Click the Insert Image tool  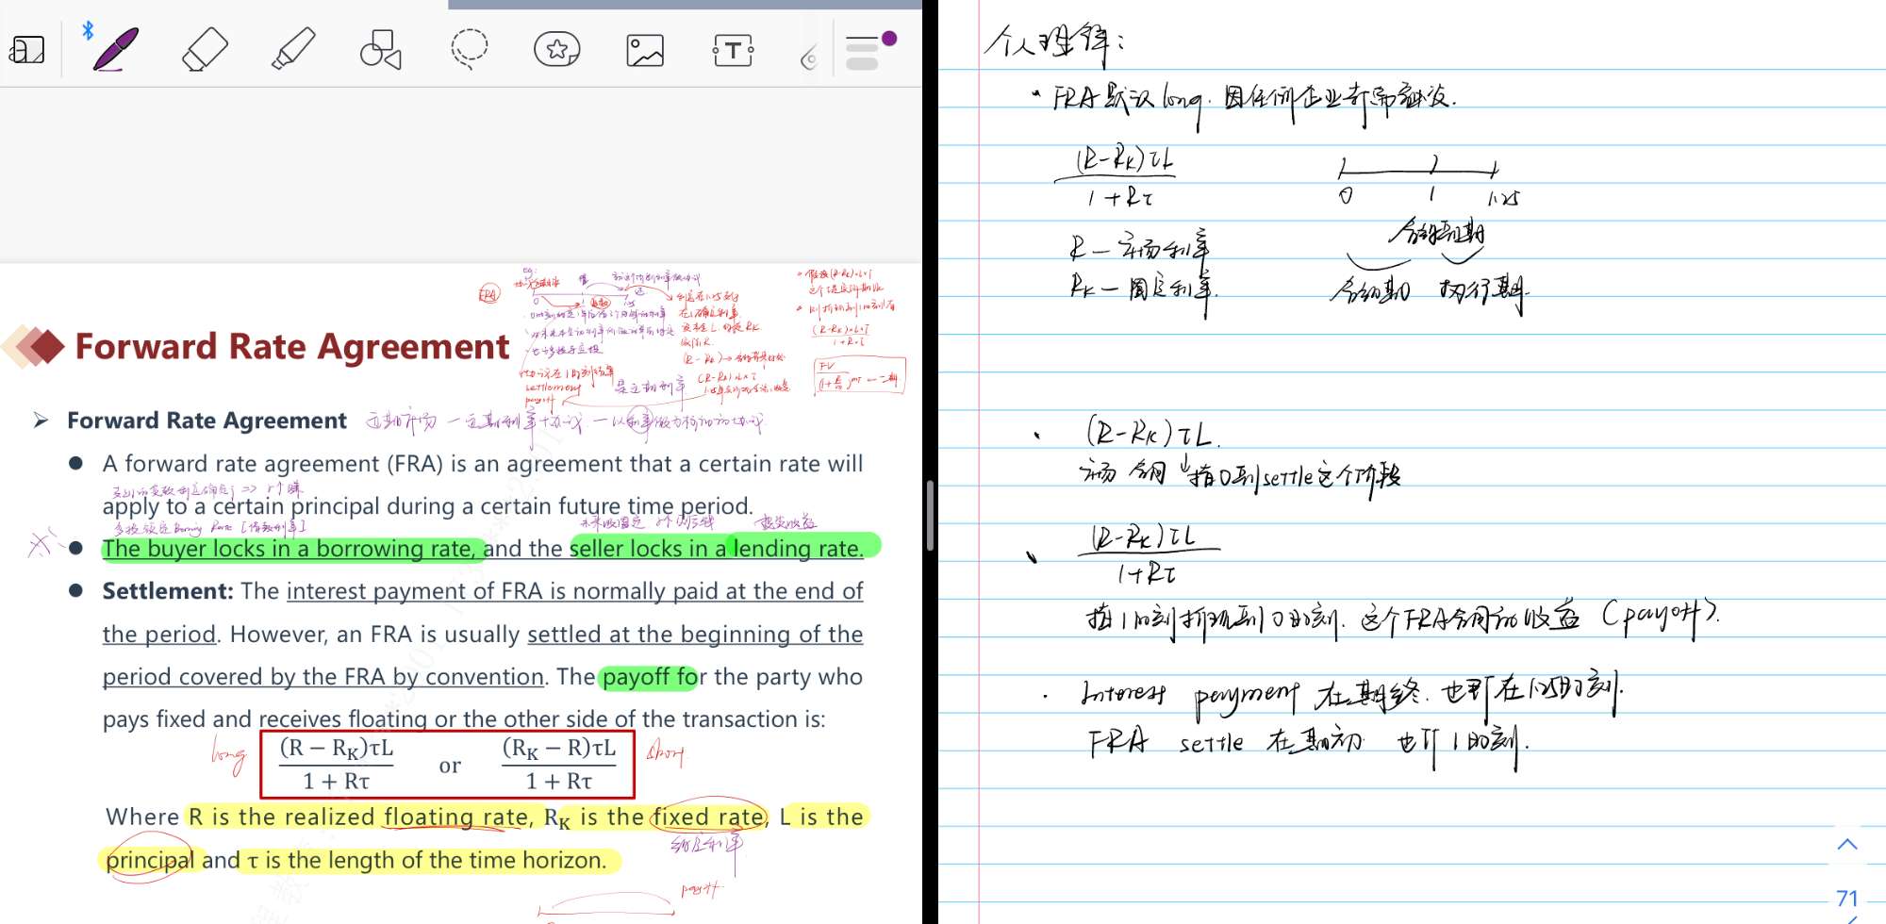click(645, 50)
